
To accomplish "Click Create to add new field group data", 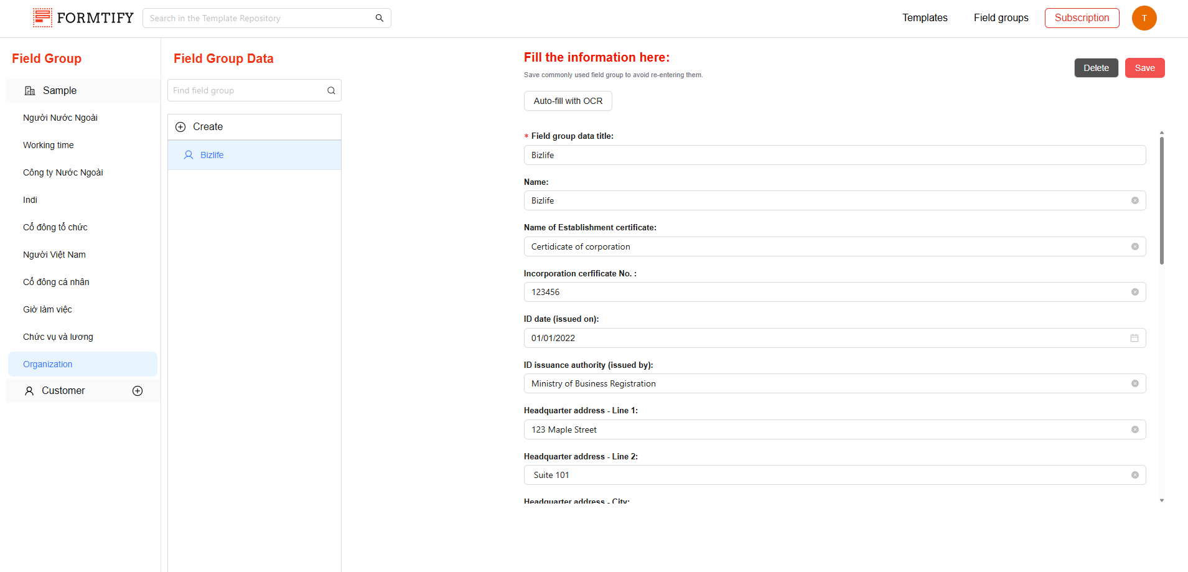I will pos(207,127).
